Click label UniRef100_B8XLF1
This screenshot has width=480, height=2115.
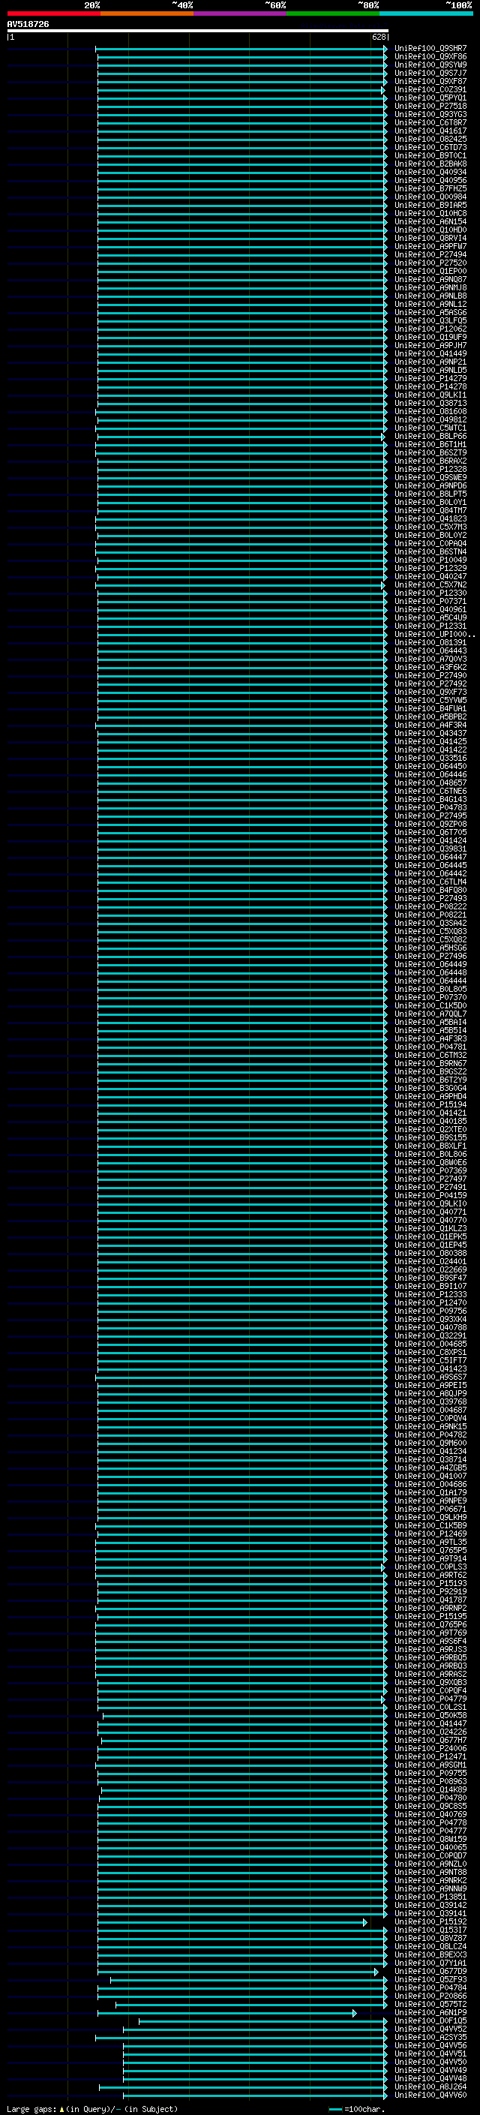(x=430, y=1146)
